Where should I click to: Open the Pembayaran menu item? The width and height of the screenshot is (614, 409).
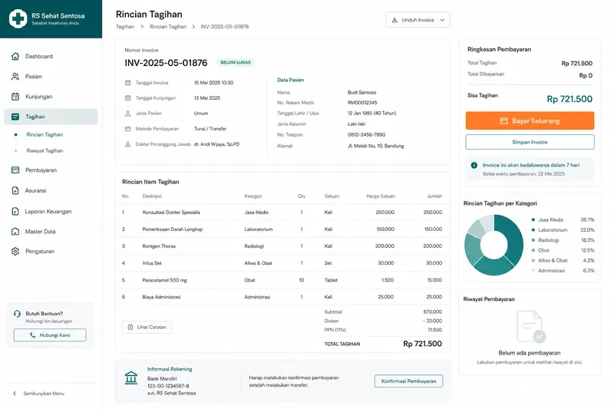click(x=51, y=170)
